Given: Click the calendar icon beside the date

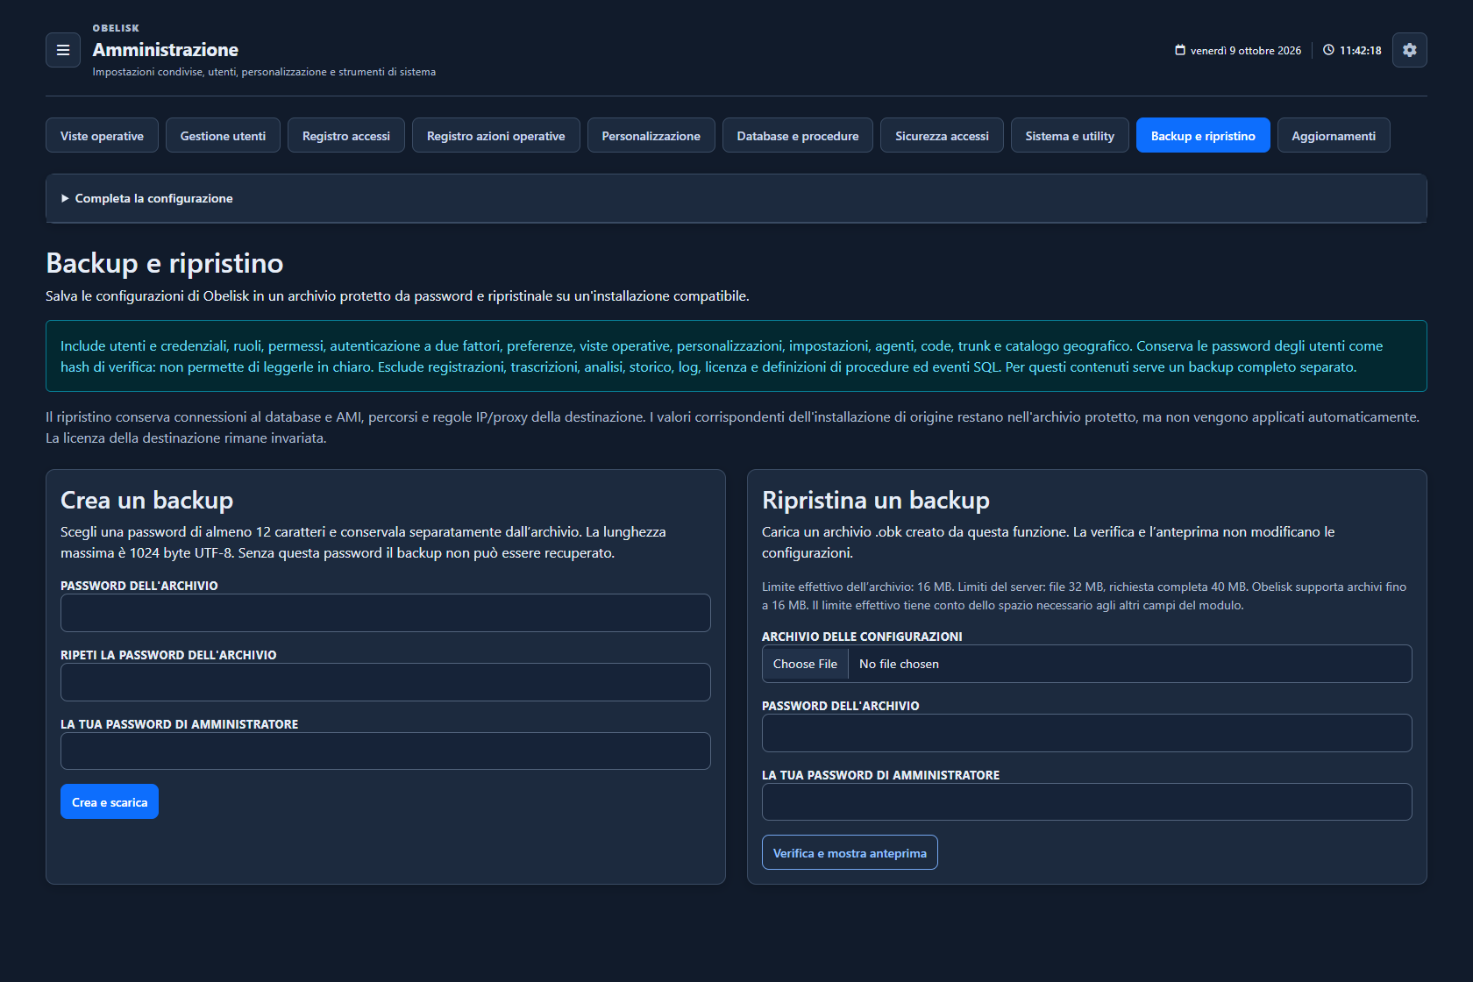Looking at the screenshot, I should coord(1180,50).
